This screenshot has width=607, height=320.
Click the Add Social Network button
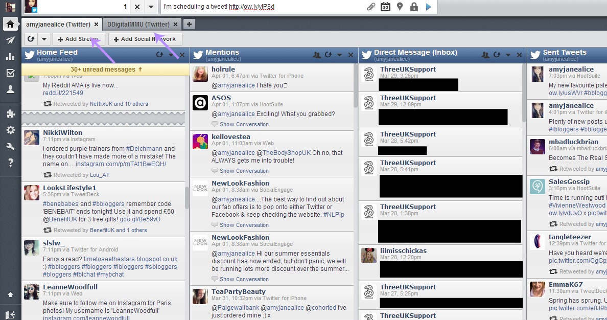pos(145,39)
